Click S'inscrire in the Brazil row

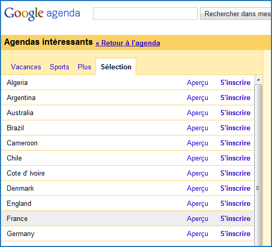pos(235,128)
